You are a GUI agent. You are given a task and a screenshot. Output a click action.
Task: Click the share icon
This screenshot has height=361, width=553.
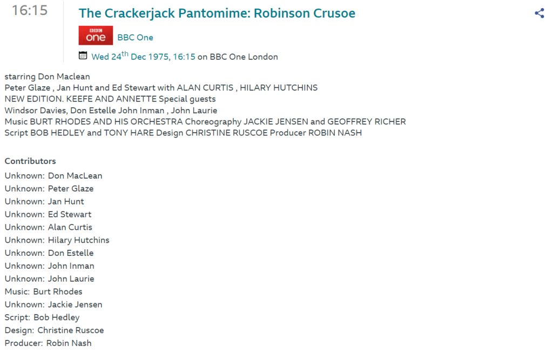click(539, 13)
